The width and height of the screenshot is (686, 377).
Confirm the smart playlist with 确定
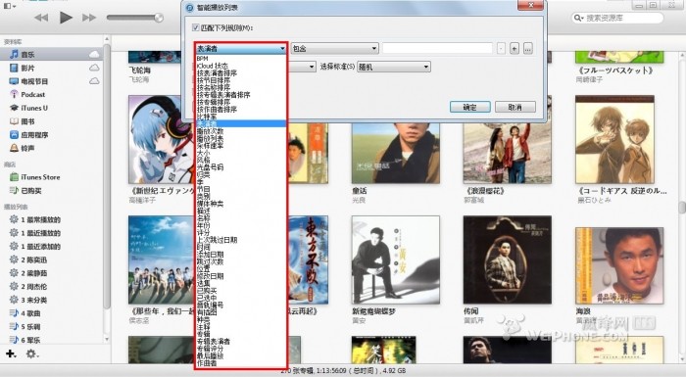469,107
